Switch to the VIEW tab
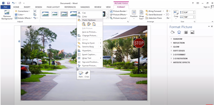The image size is (214, 105). pyautogui.click(x=108, y=7)
